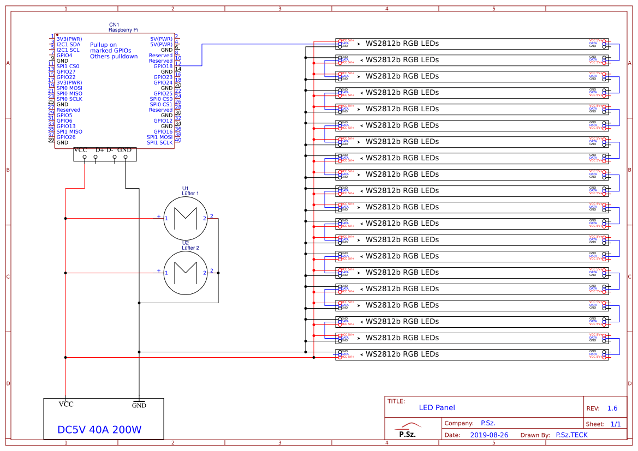Click the SPI0 MOSI pin label

click(x=69, y=88)
